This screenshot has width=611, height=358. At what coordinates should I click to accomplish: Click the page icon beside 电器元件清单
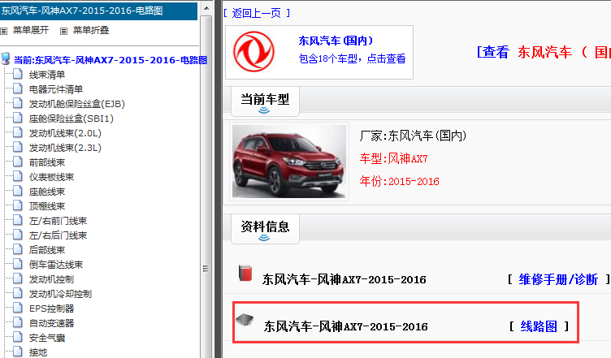pyautogui.click(x=18, y=88)
